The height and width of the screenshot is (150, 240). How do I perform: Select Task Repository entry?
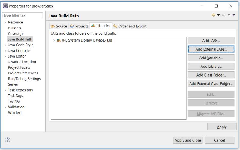click(x=20, y=90)
